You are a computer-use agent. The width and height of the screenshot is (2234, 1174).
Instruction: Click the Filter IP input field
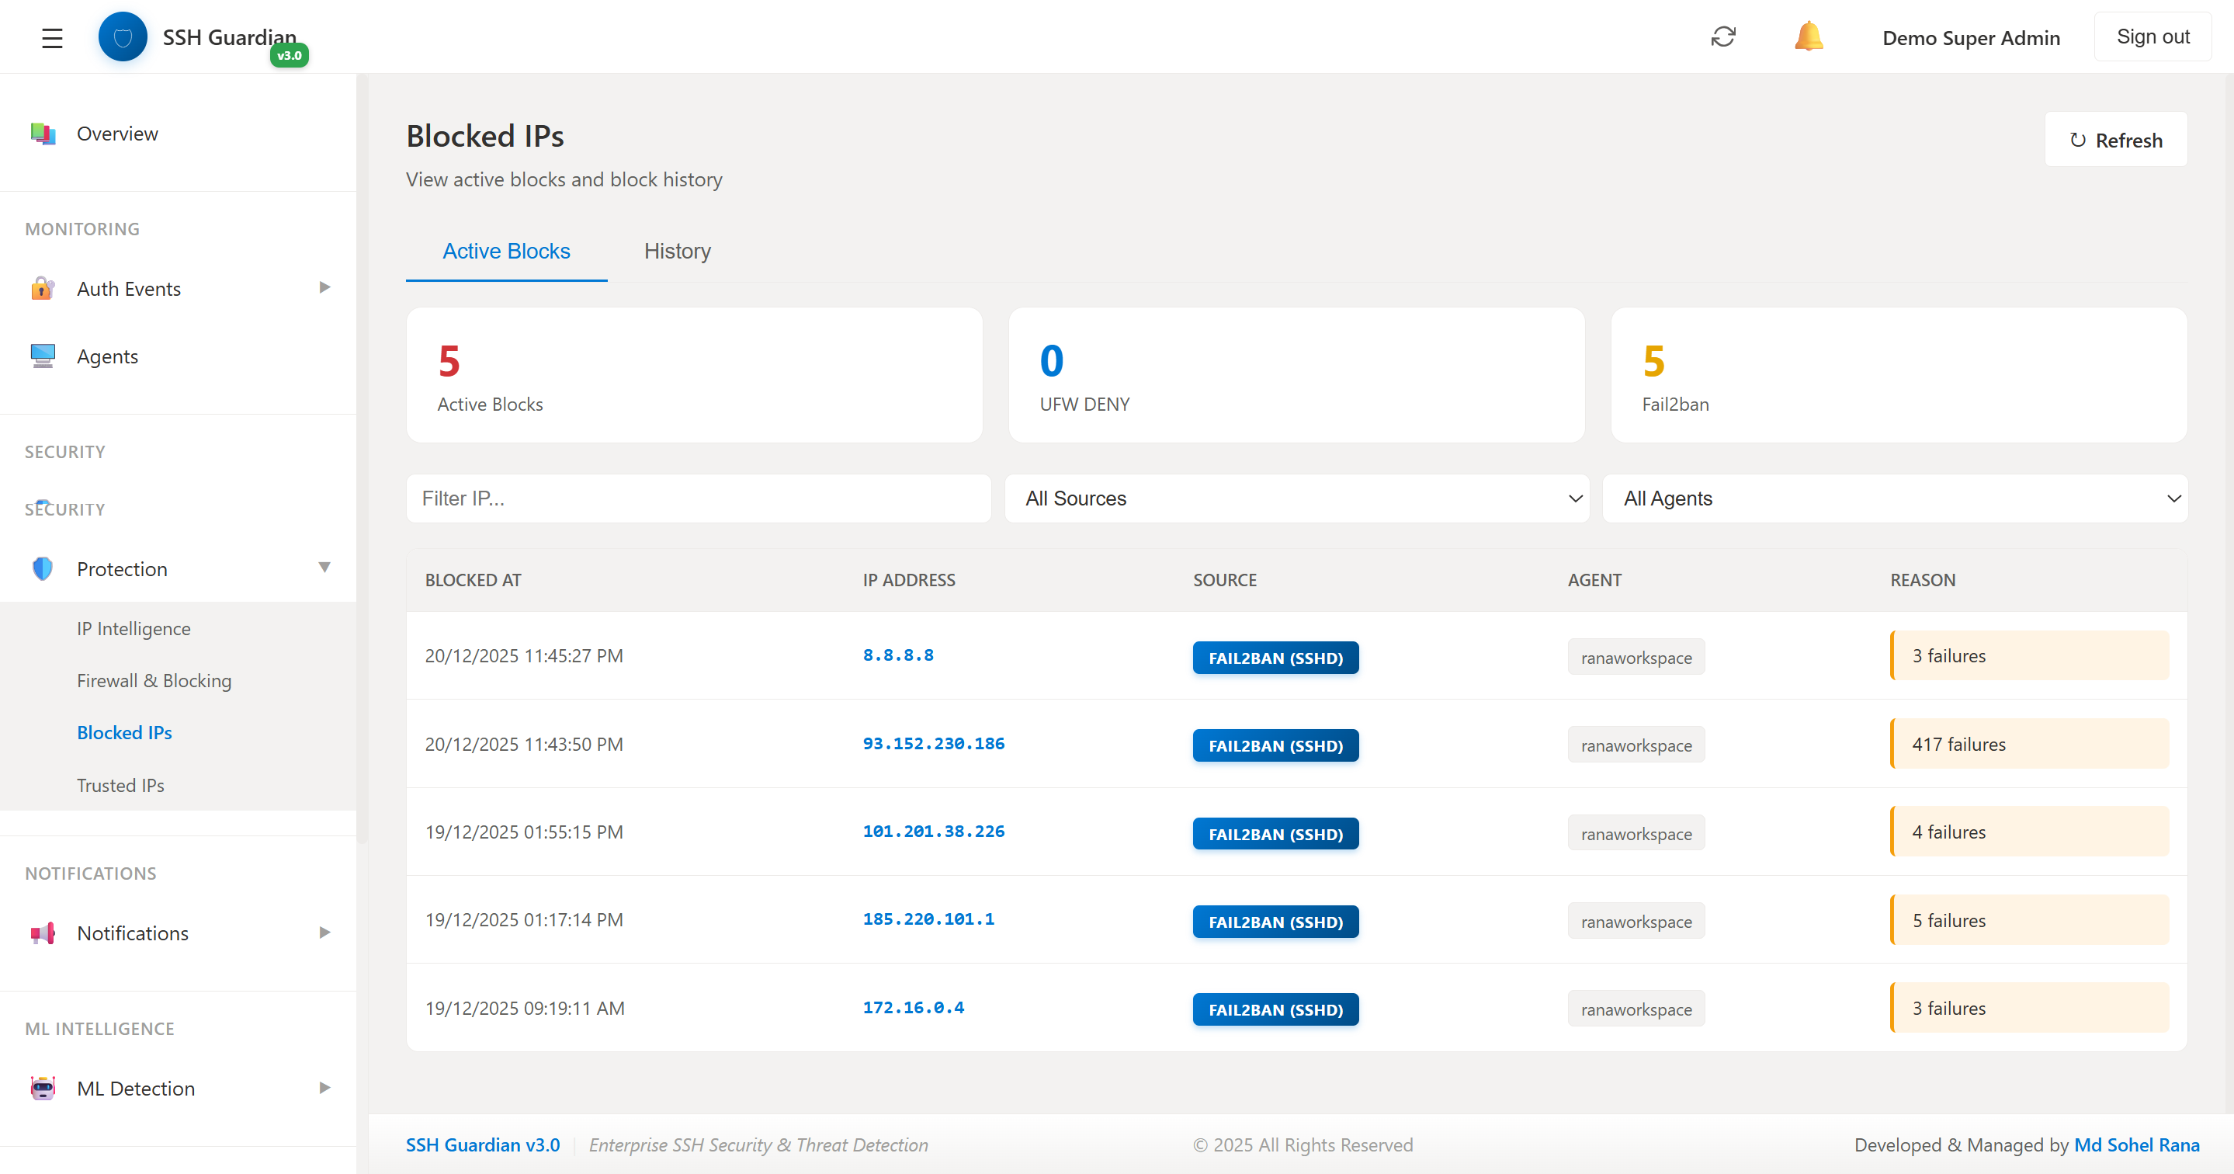point(698,498)
